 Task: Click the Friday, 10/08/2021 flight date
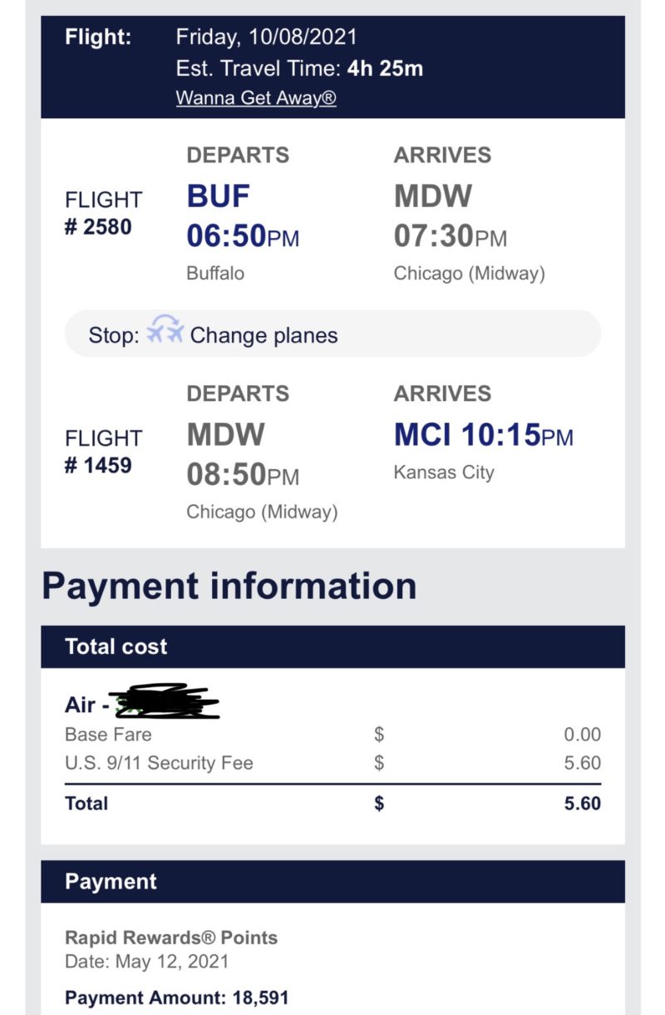click(266, 37)
